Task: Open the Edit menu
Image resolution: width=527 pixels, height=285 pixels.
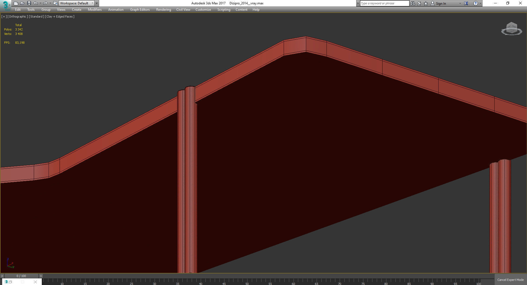Action: point(18,10)
